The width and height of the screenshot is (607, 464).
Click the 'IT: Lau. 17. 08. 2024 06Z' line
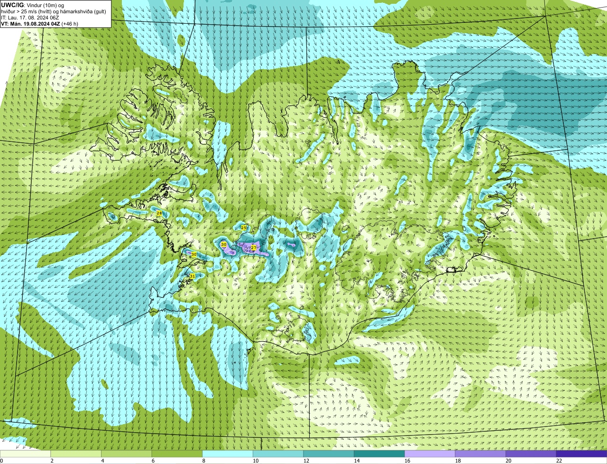[30, 18]
